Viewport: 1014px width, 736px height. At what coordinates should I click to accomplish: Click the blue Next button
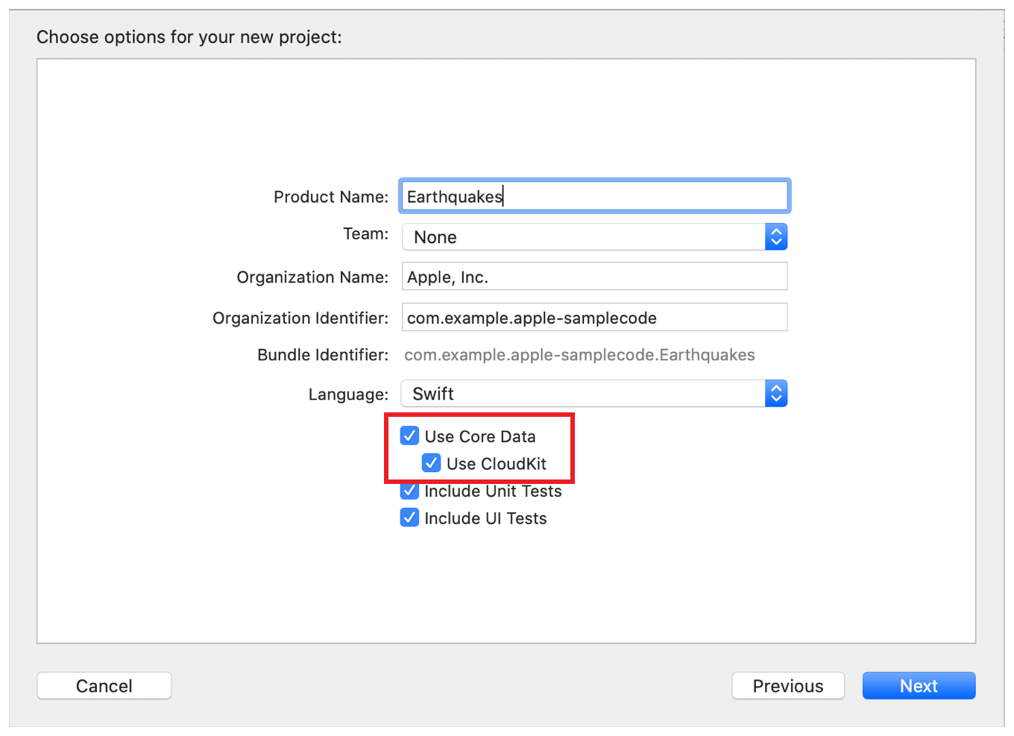point(918,686)
